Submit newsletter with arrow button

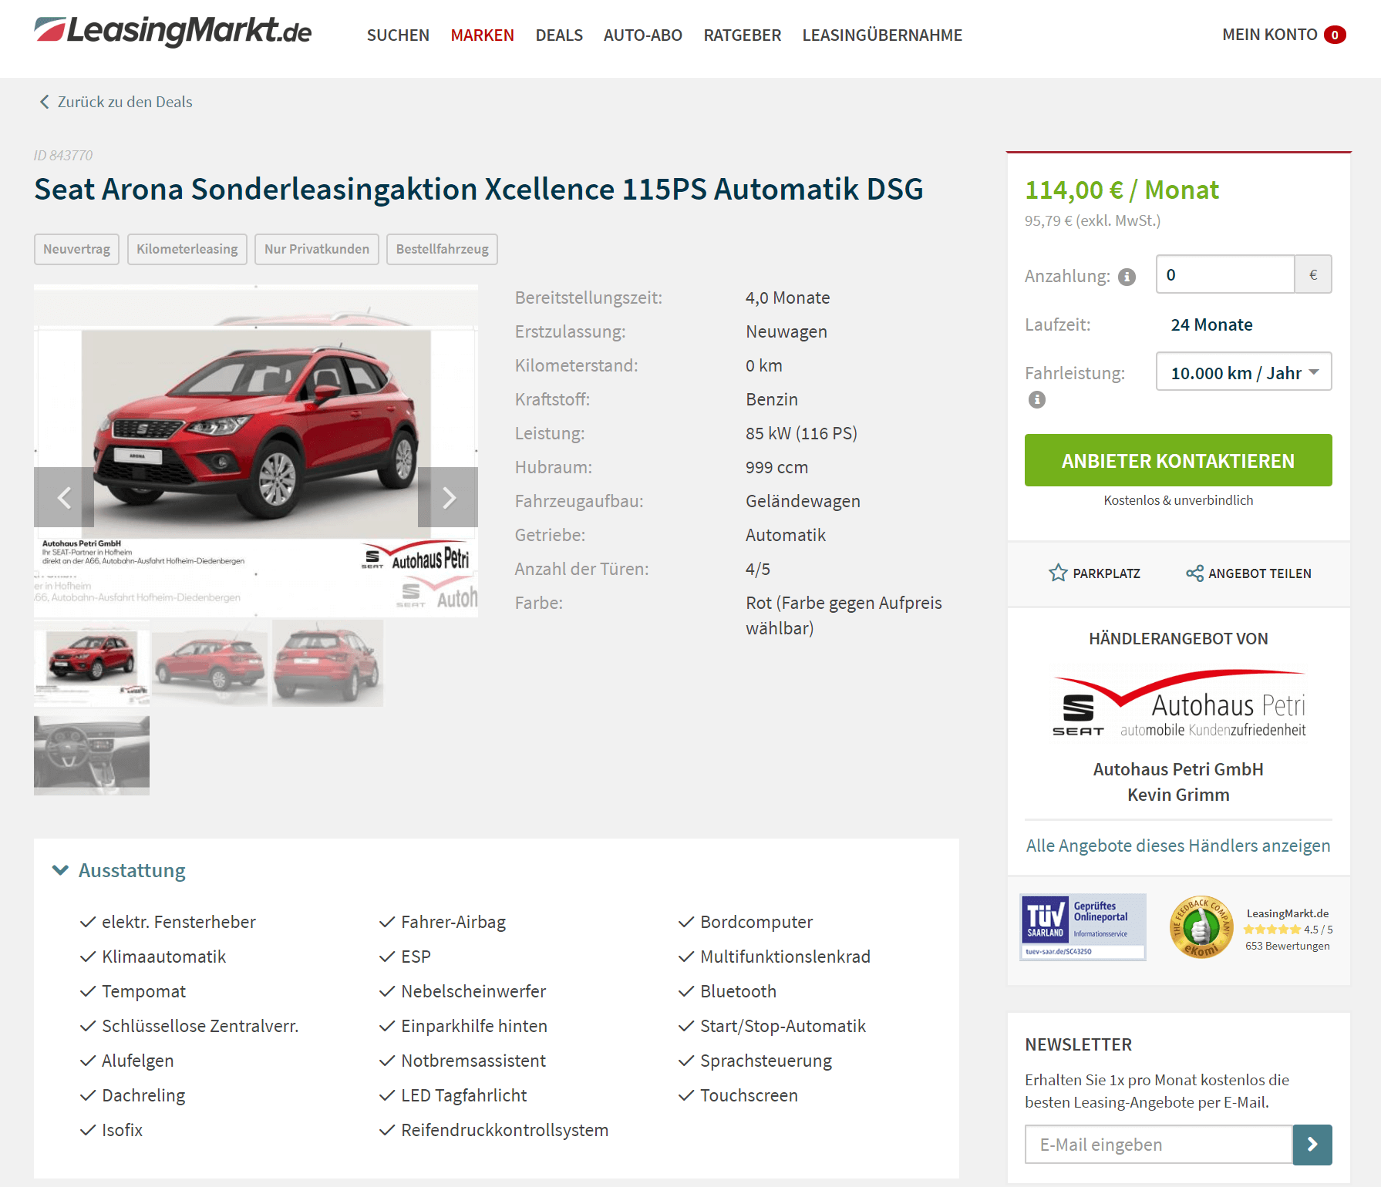tap(1312, 1145)
